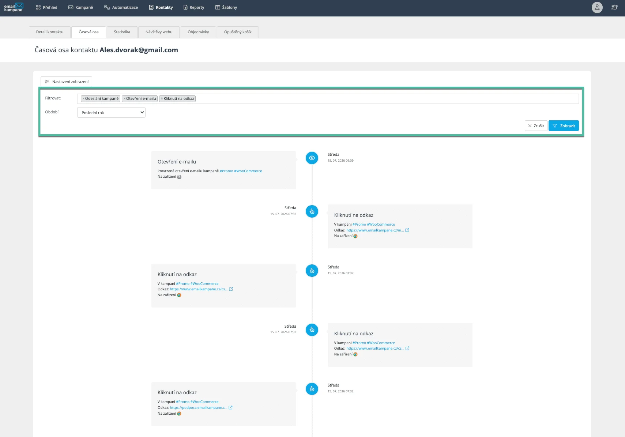Remove the Otevření e-mailu filter tag
This screenshot has height=437, width=625.
[124, 99]
